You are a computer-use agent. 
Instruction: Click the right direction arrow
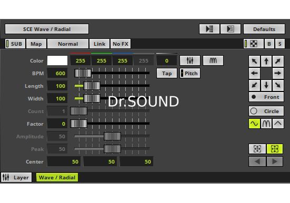[278, 73]
